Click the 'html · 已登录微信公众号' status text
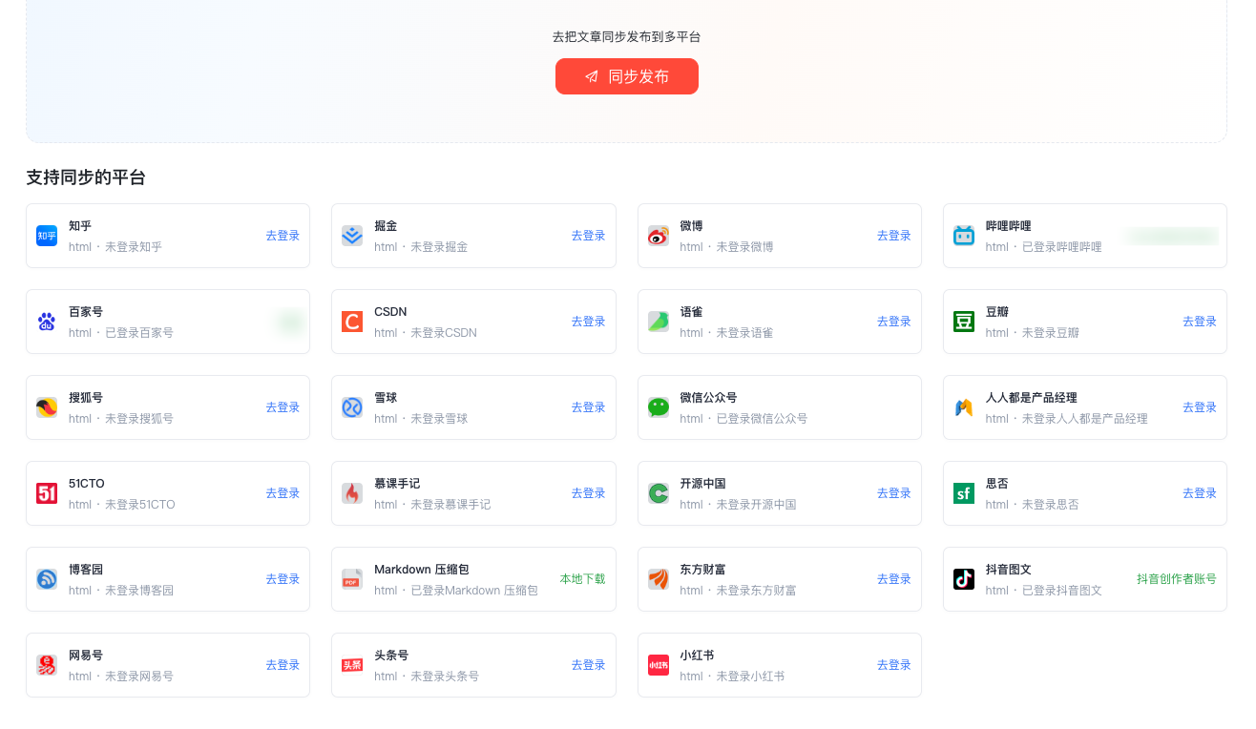The image size is (1256, 729). pyautogui.click(x=743, y=419)
